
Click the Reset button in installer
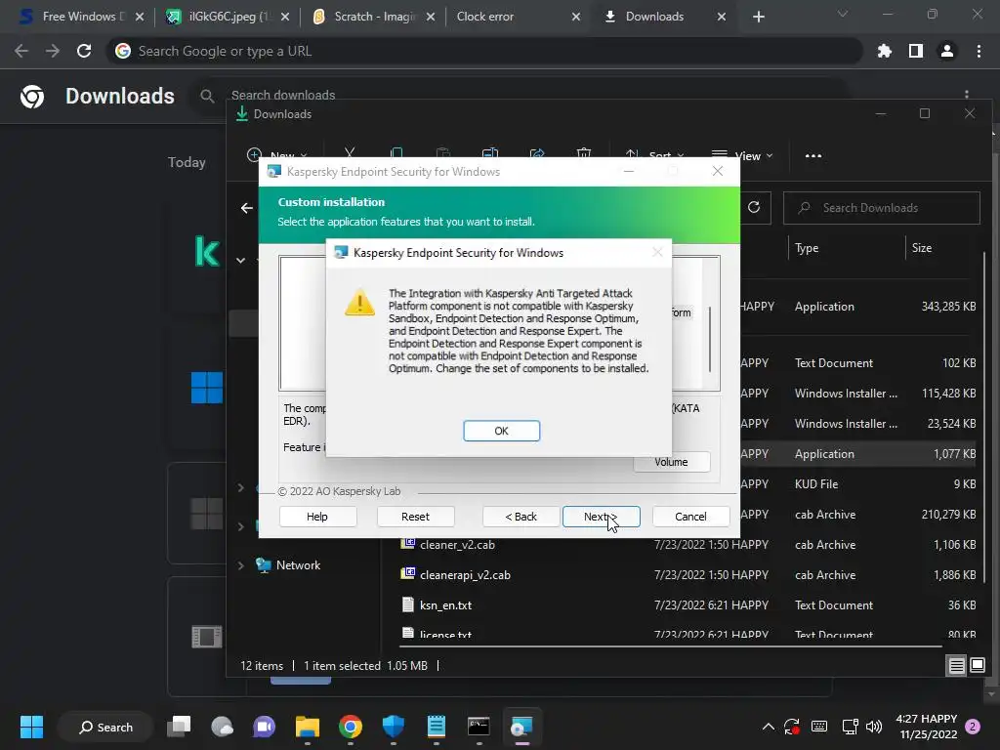click(415, 517)
